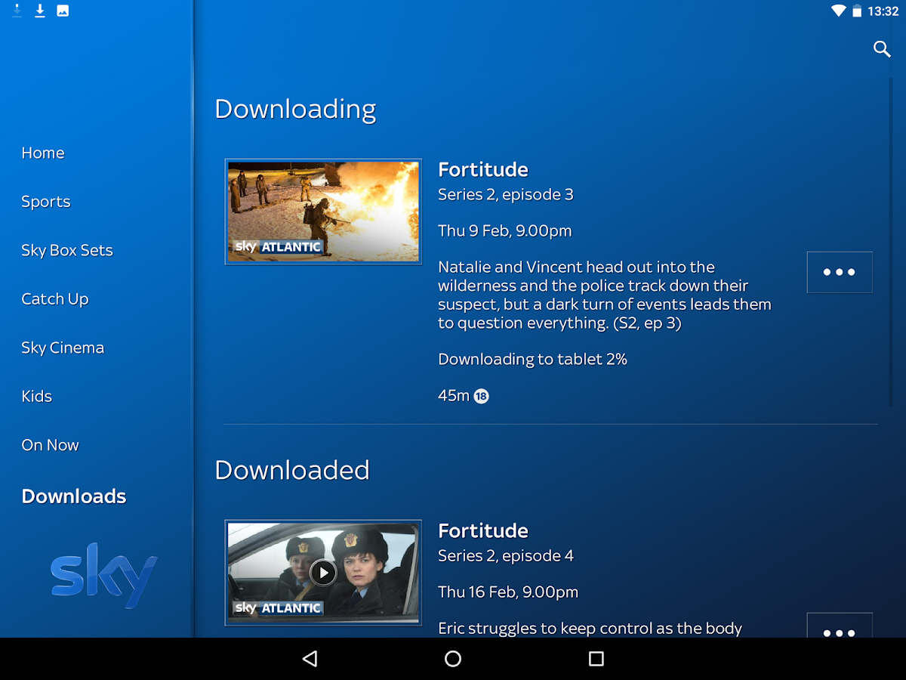Image resolution: width=906 pixels, height=680 pixels.
Task: Tap the white download arrow notification icon
Action: (x=40, y=11)
